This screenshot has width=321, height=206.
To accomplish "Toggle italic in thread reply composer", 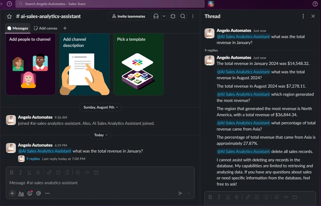I will click(x=219, y=197).
